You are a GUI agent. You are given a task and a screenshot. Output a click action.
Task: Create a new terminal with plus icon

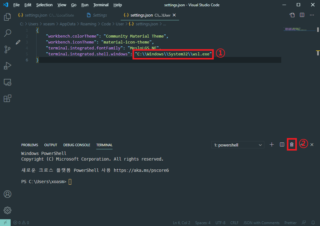point(272,145)
